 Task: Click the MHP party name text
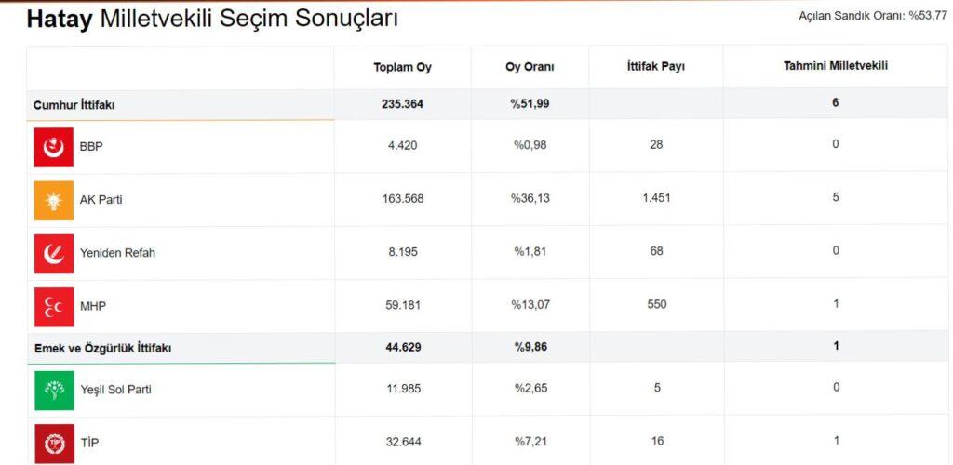coord(92,306)
